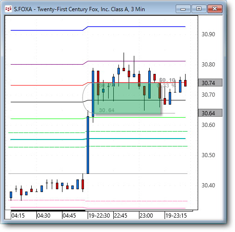Click the black horizontal scrollbar above time axis
The height and width of the screenshot is (232, 235).
(x=48, y=211)
